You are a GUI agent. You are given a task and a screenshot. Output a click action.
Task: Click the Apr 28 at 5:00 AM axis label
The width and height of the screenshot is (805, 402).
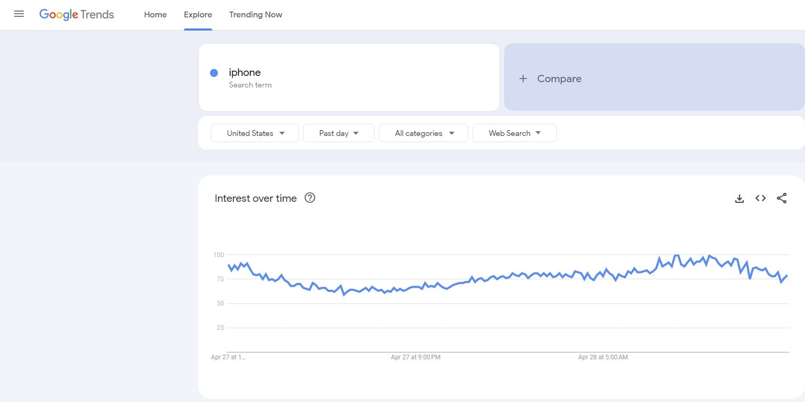pos(603,357)
